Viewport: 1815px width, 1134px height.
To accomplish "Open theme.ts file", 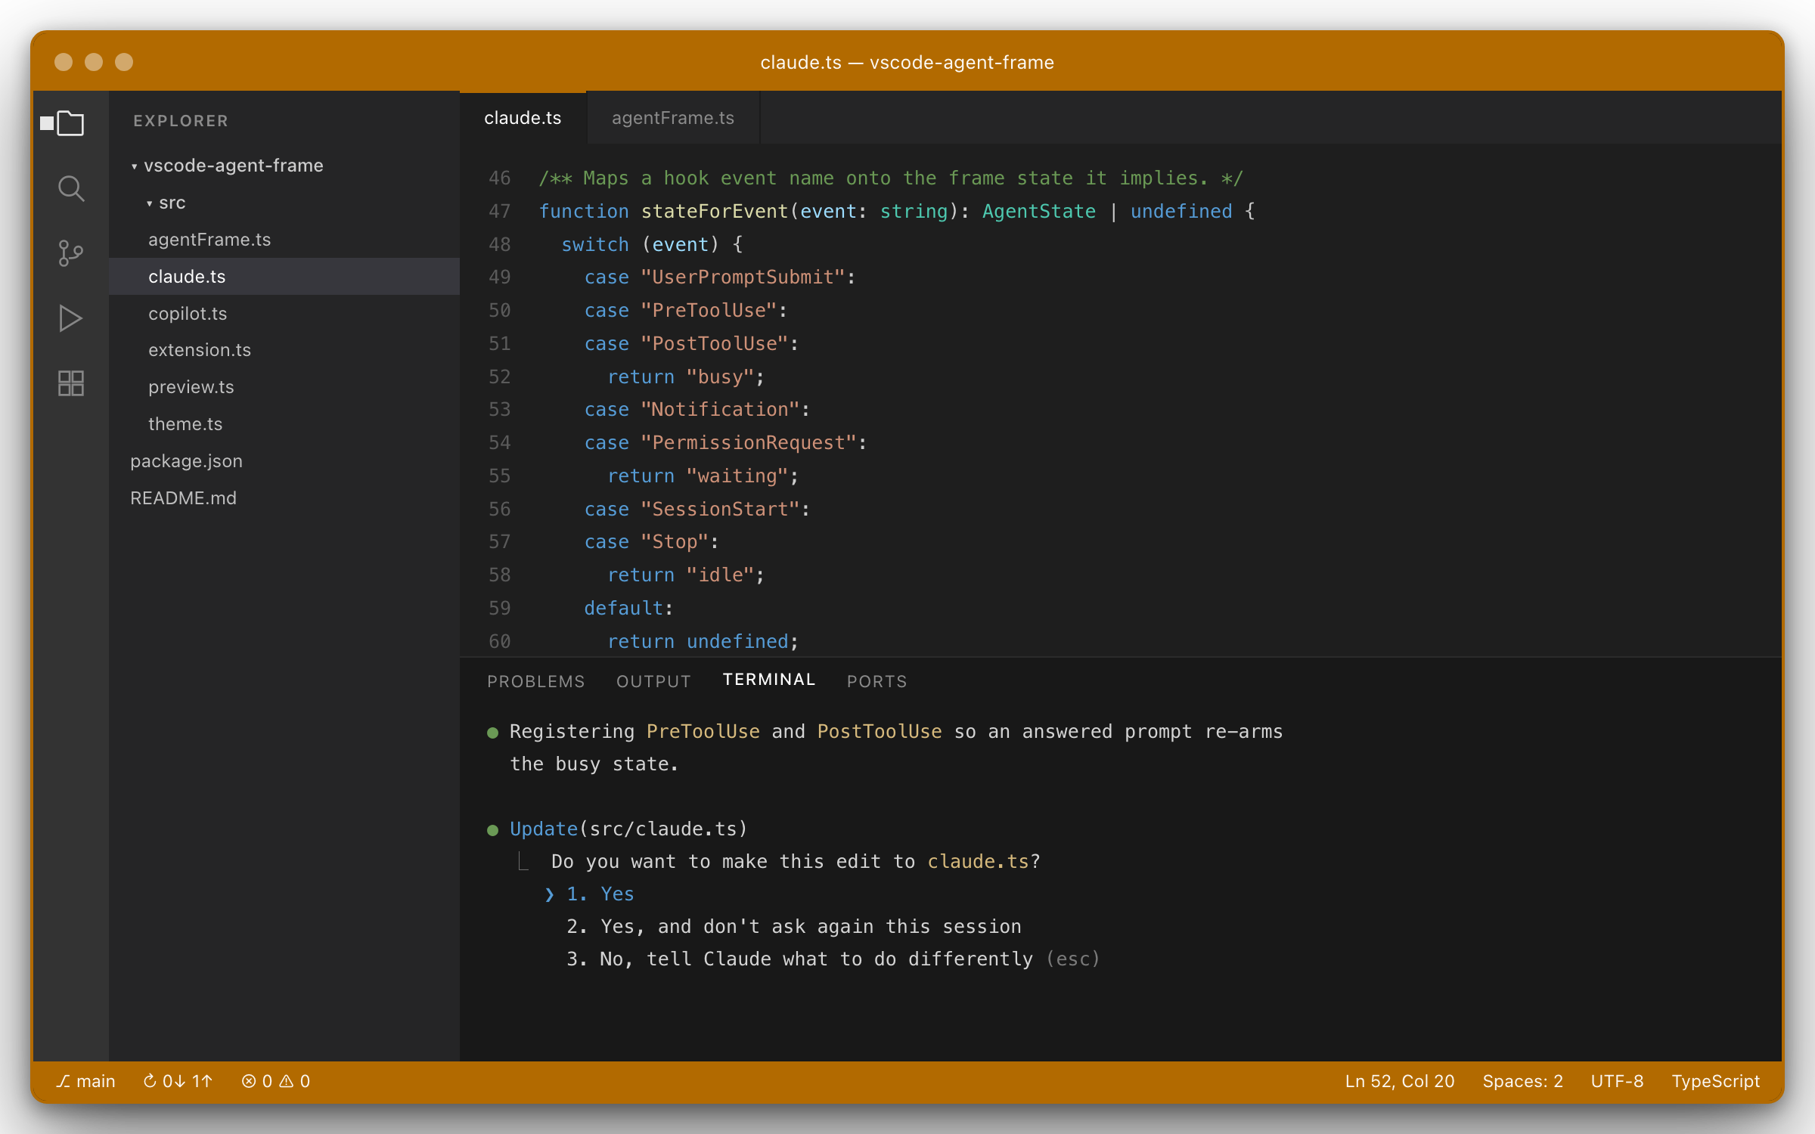I will point(284,424).
